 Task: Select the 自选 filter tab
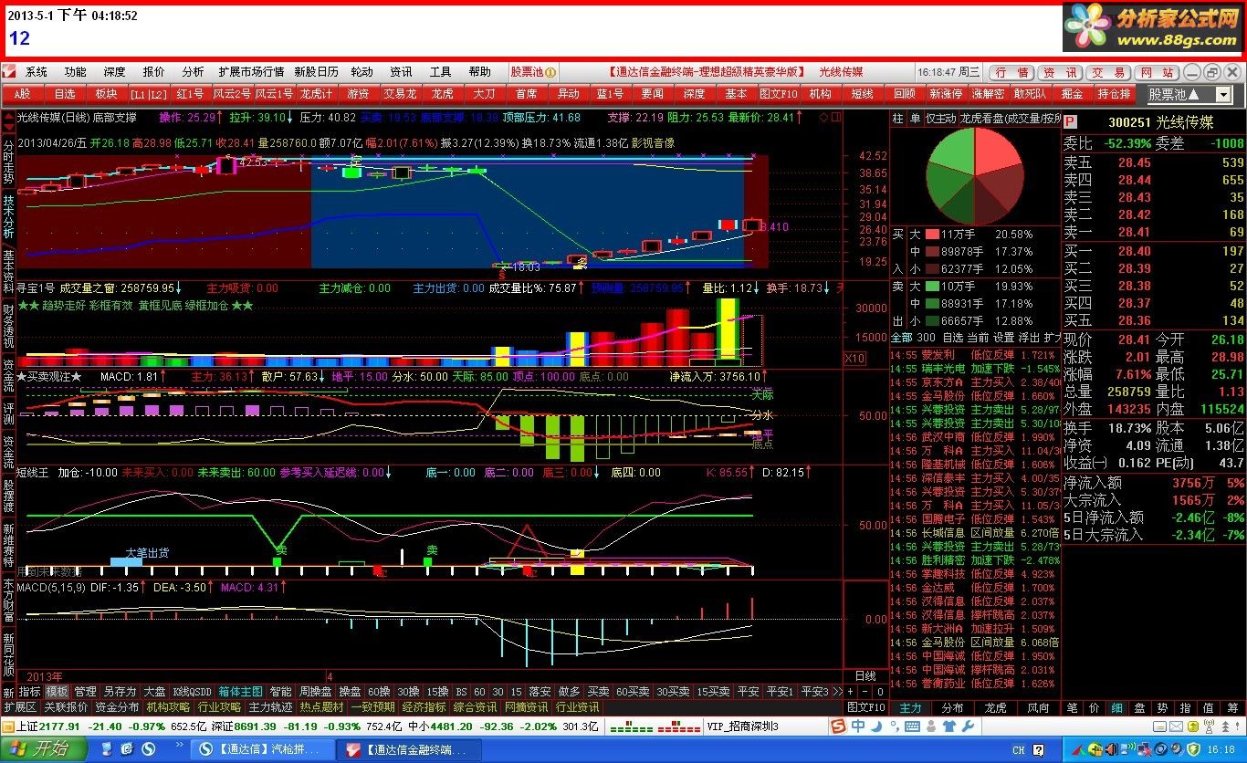click(x=953, y=338)
